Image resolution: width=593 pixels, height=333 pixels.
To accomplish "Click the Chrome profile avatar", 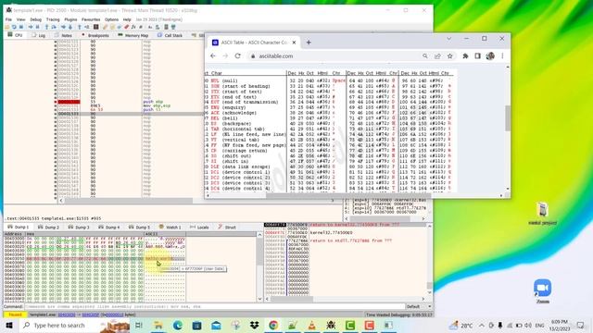I will coord(490,55).
